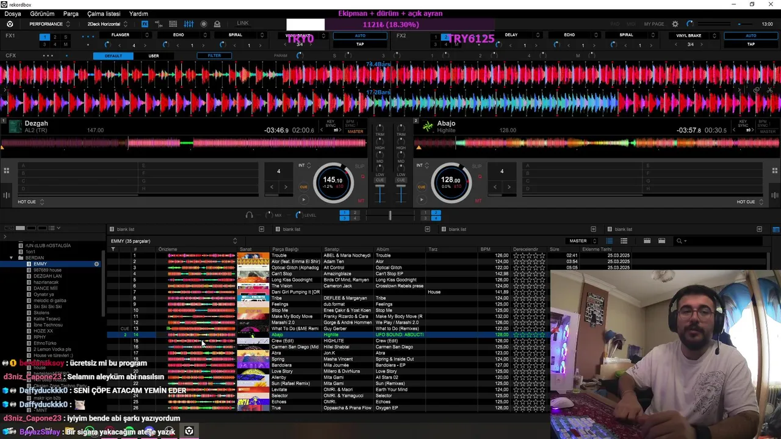
Task: Open headphones cue settings icon
Action: [249, 215]
